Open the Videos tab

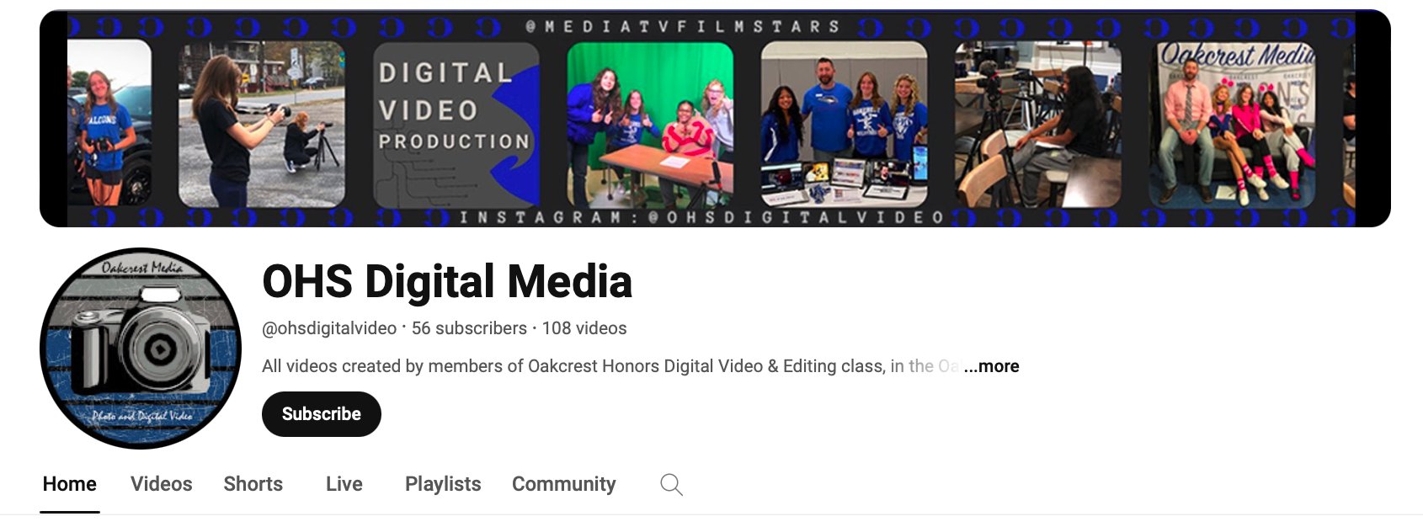pos(162,484)
